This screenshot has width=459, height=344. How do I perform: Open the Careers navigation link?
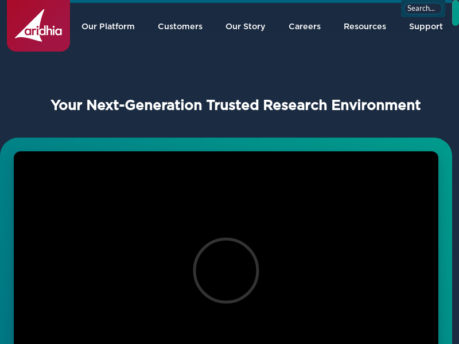click(x=304, y=26)
